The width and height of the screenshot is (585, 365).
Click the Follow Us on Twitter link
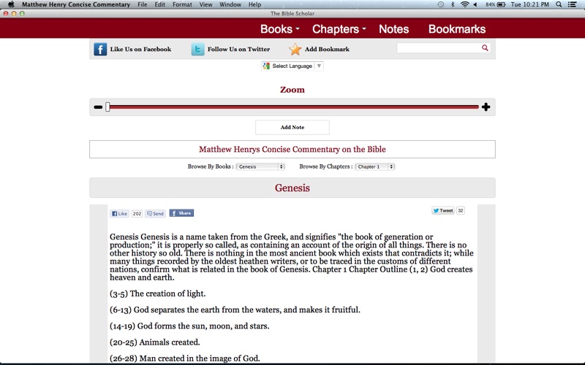(x=238, y=49)
